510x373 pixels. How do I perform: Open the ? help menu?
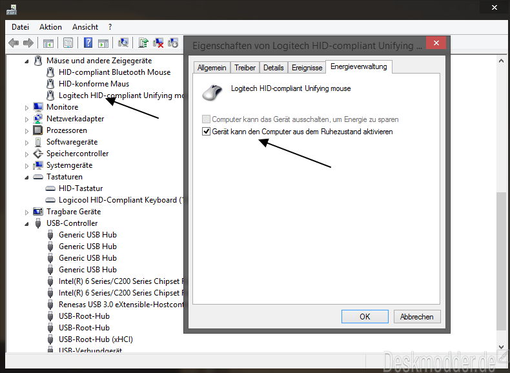pos(110,27)
